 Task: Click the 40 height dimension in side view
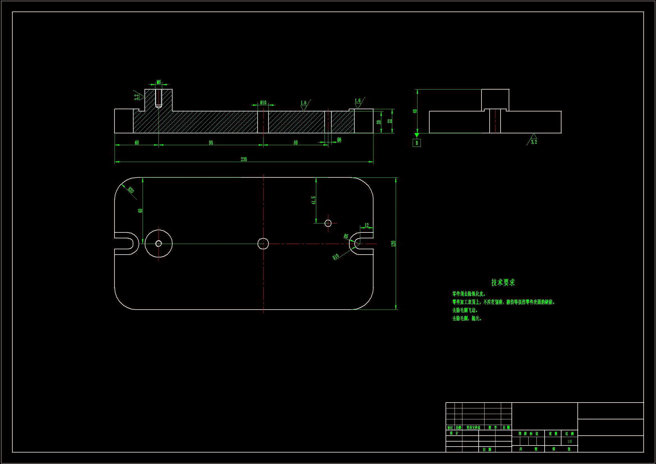(x=415, y=111)
